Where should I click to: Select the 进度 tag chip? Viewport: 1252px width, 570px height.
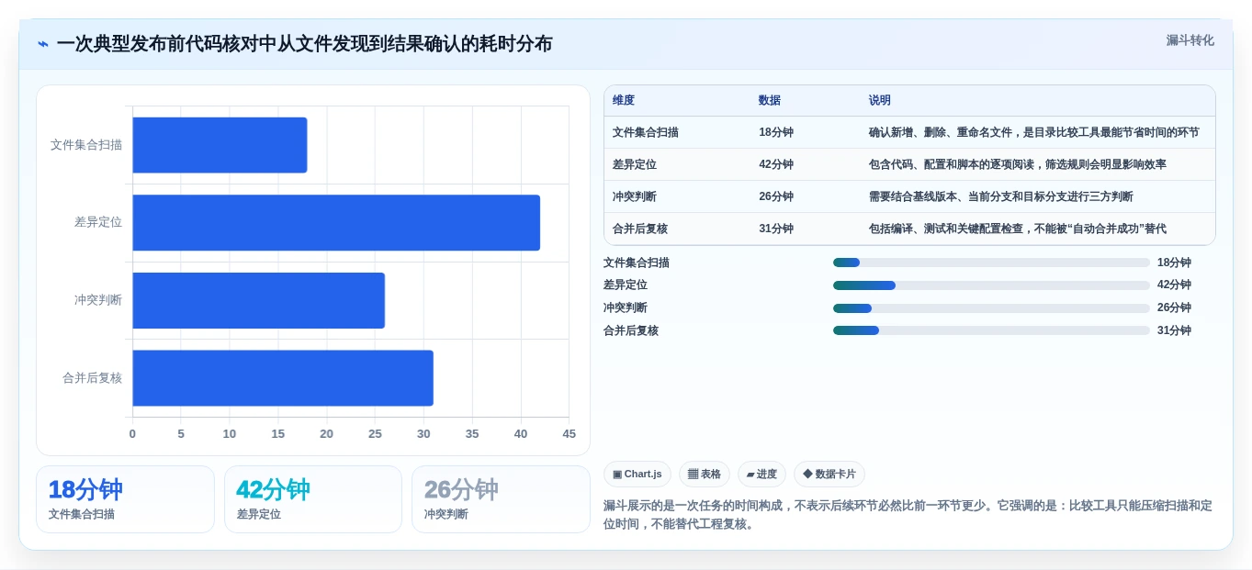tap(761, 475)
